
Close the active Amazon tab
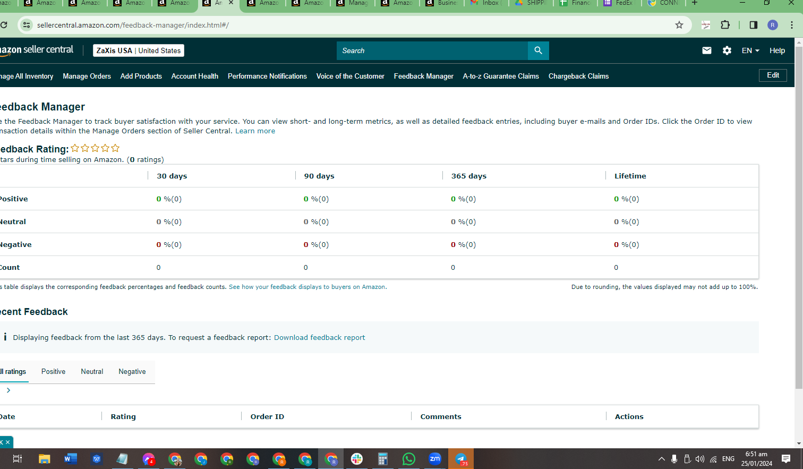(x=231, y=3)
